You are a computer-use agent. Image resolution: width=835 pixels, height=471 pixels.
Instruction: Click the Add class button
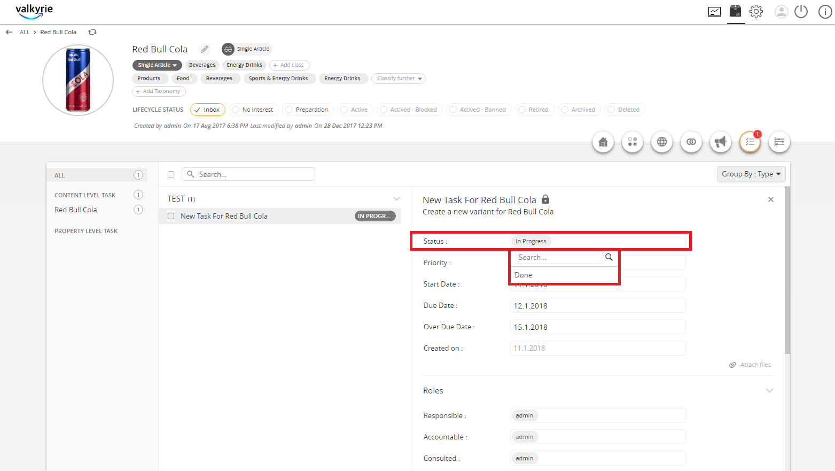(289, 65)
